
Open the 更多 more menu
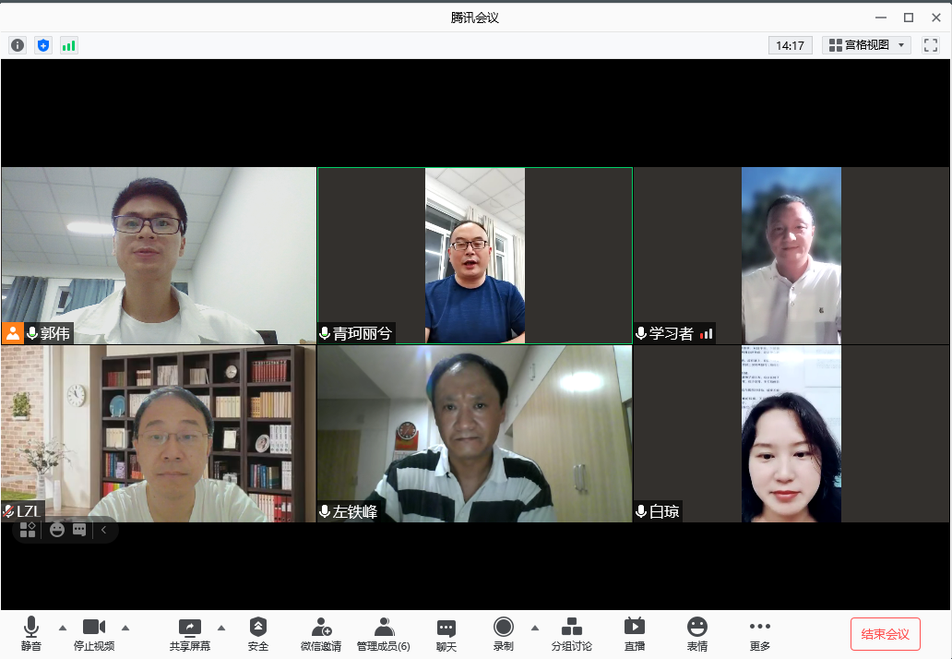click(x=760, y=634)
